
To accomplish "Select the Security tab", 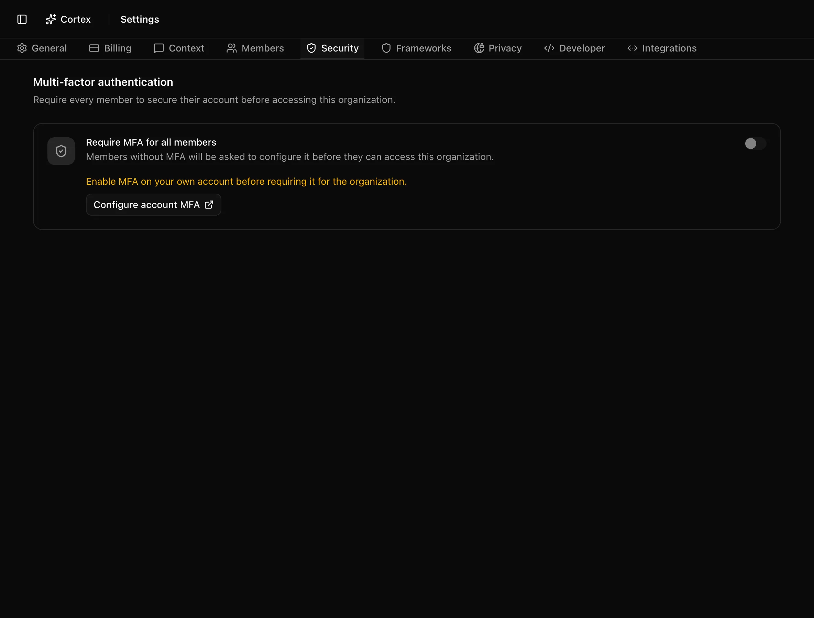I will pyautogui.click(x=332, y=48).
